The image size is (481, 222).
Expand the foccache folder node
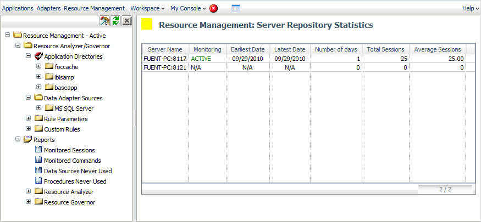(x=39, y=67)
